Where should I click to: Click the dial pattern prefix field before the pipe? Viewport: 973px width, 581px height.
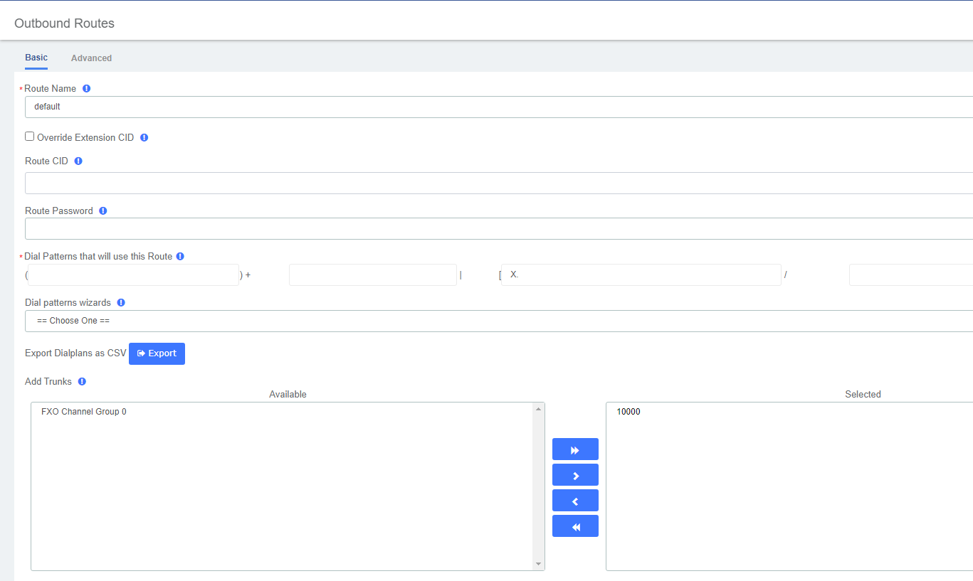pos(373,275)
